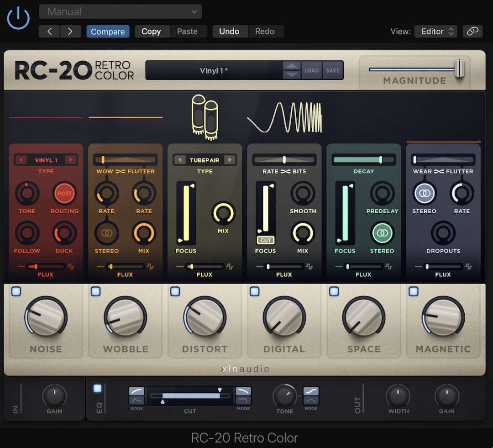Image resolution: width=493 pixels, height=448 pixels.
Task: Toggle the Magnetic STEREO rings button
Action: coord(425,193)
